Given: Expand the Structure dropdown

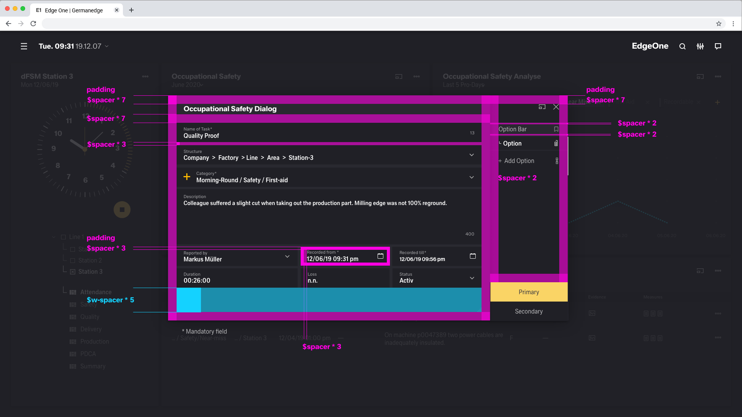Looking at the screenshot, I should tap(471, 155).
